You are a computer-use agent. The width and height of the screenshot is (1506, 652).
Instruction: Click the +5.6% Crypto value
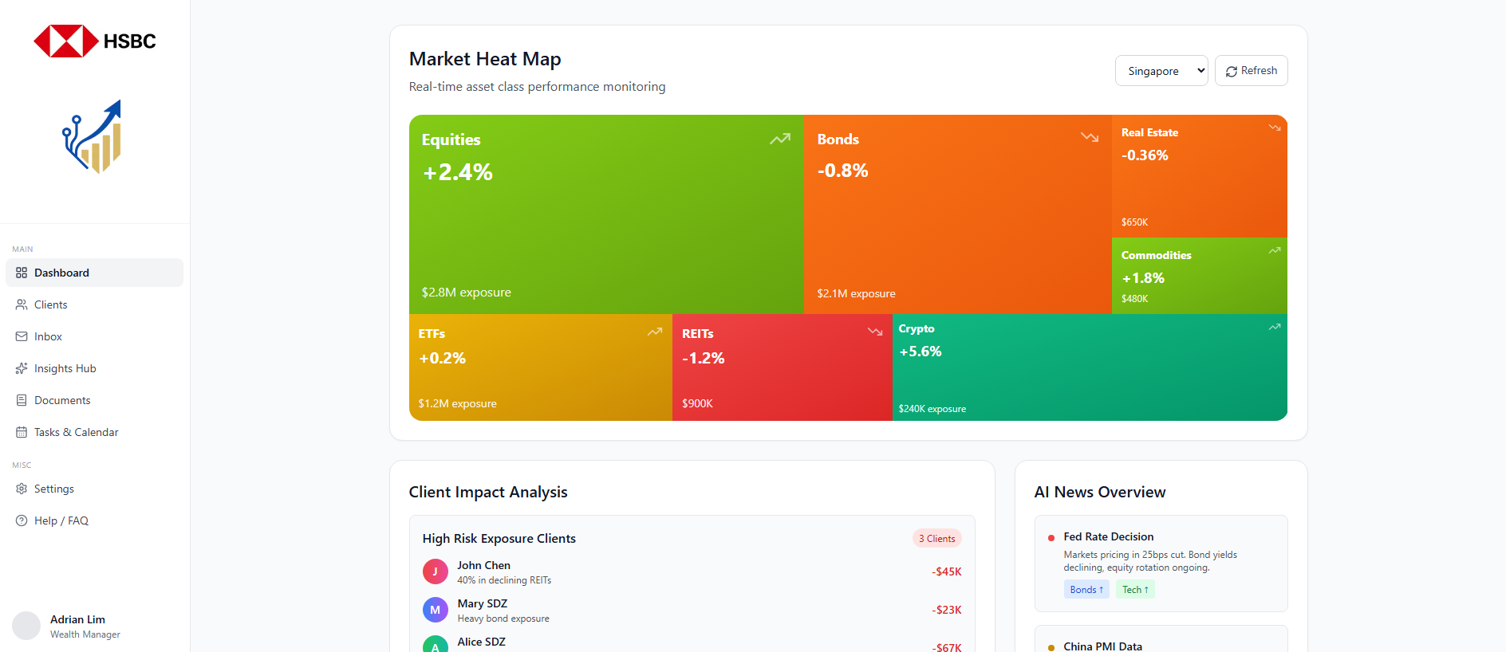(921, 352)
